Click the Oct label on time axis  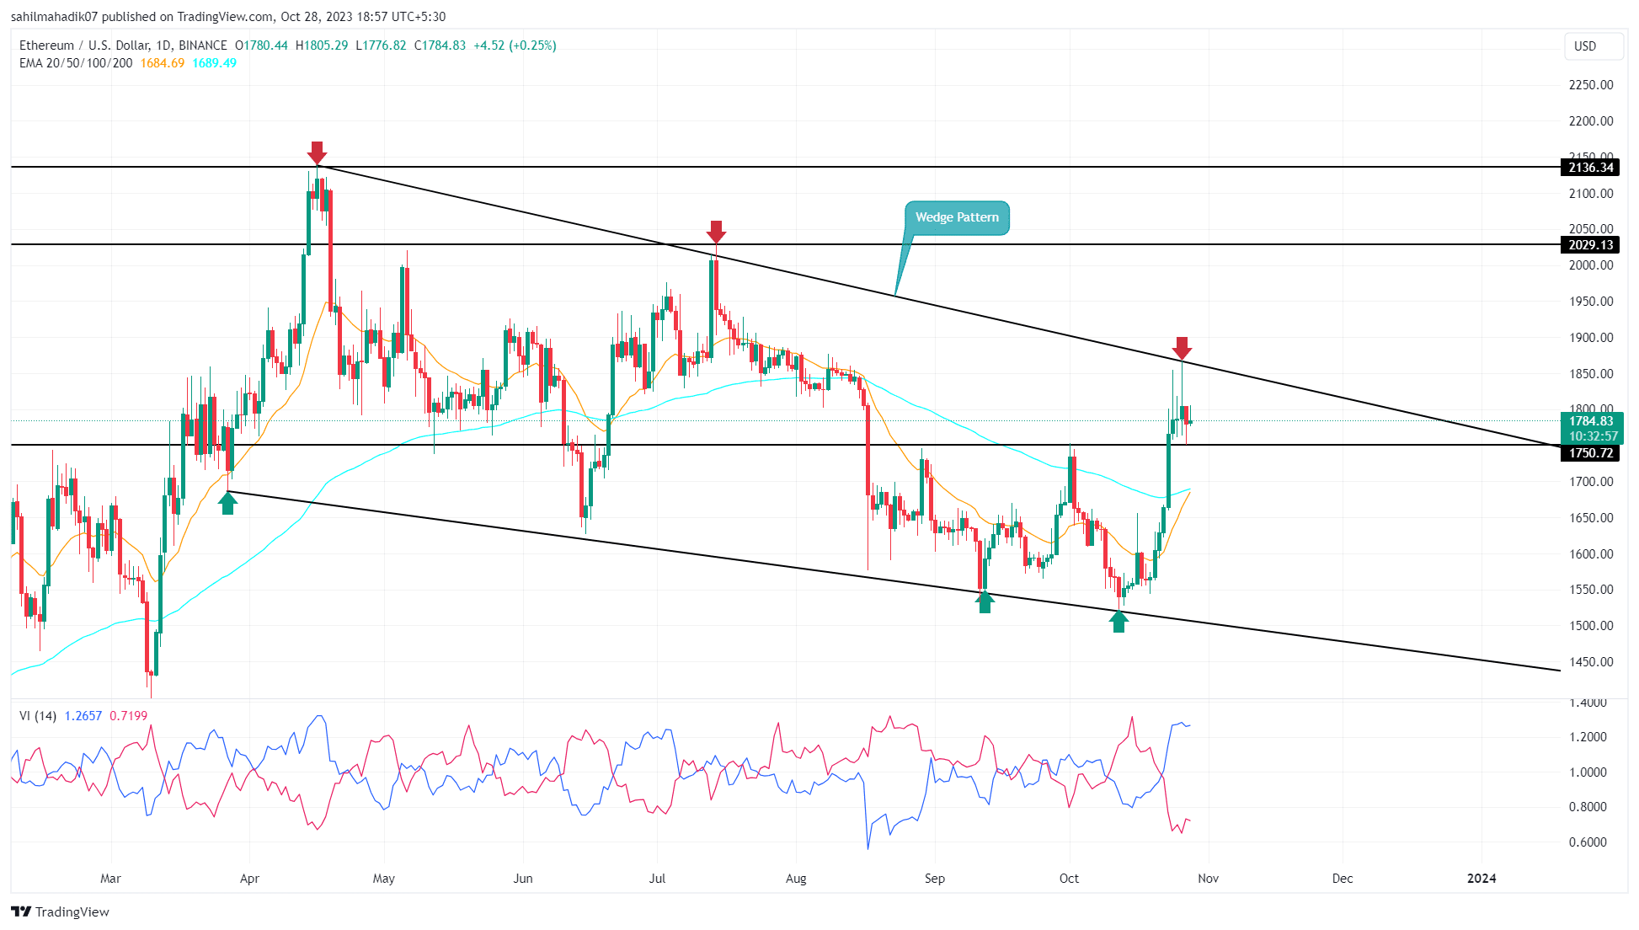(1069, 879)
